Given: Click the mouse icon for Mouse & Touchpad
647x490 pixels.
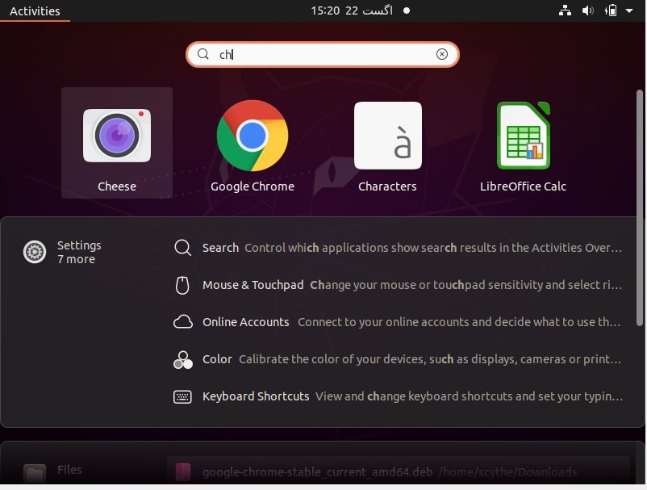Looking at the screenshot, I should tap(182, 285).
